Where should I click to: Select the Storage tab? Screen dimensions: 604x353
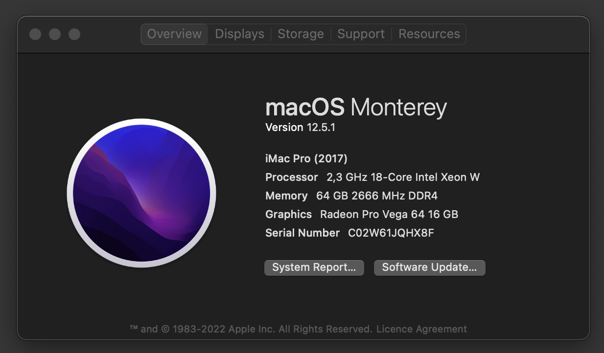301,34
